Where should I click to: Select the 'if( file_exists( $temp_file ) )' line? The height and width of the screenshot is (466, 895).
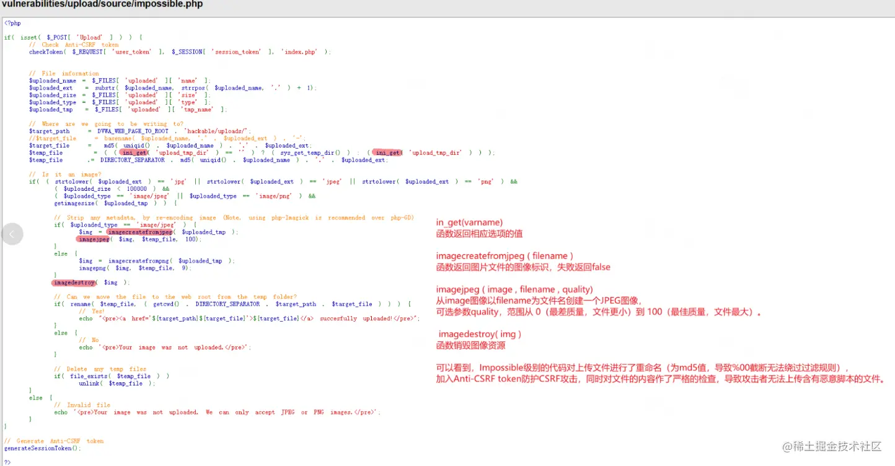pos(112,376)
